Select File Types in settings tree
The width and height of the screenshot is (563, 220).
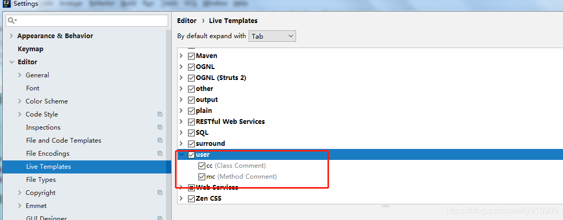tap(41, 180)
